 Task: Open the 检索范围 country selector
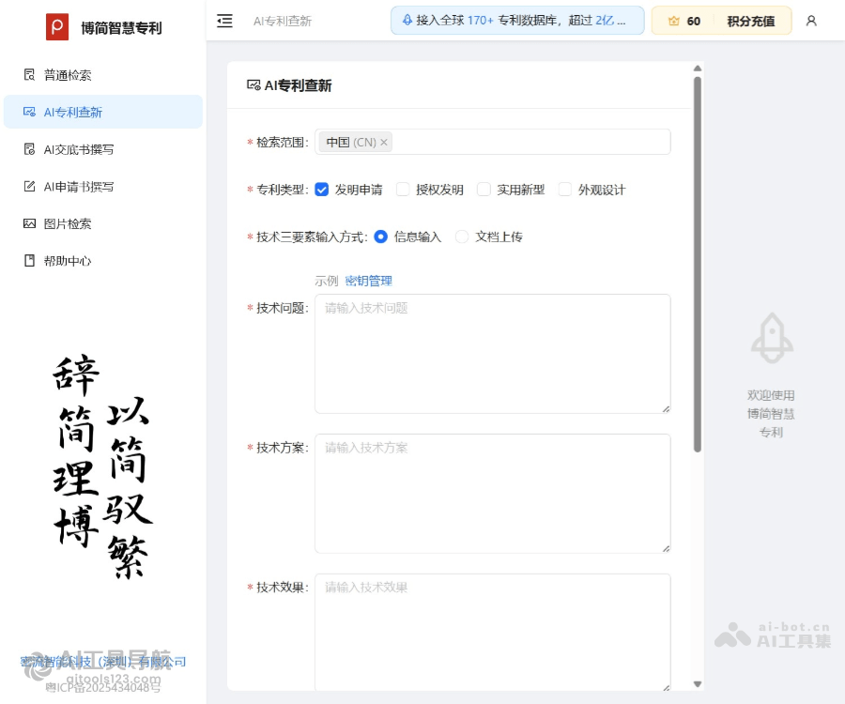tap(493, 142)
